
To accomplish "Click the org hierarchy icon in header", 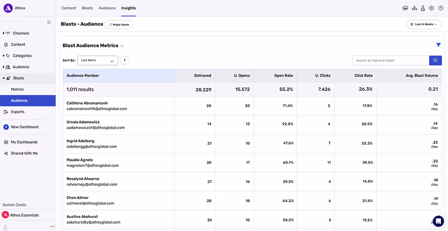I will click(414, 8).
